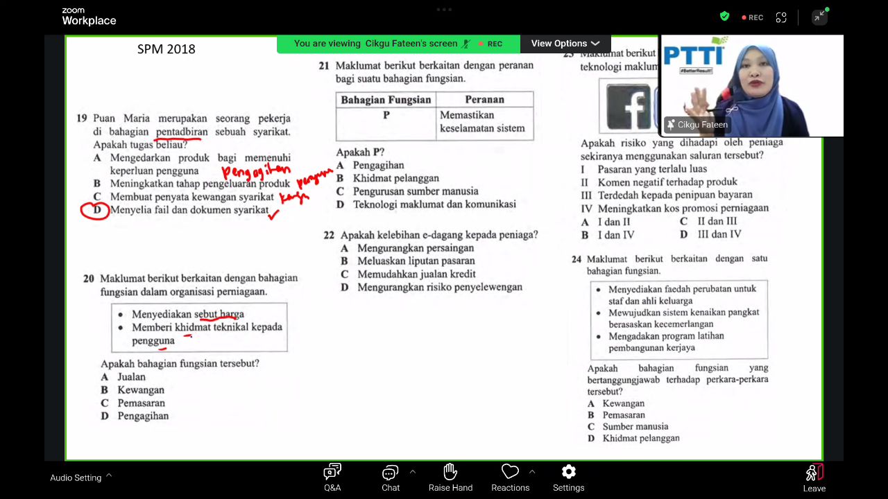Click option 'Pengurusan sumber manusia'

click(x=416, y=191)
